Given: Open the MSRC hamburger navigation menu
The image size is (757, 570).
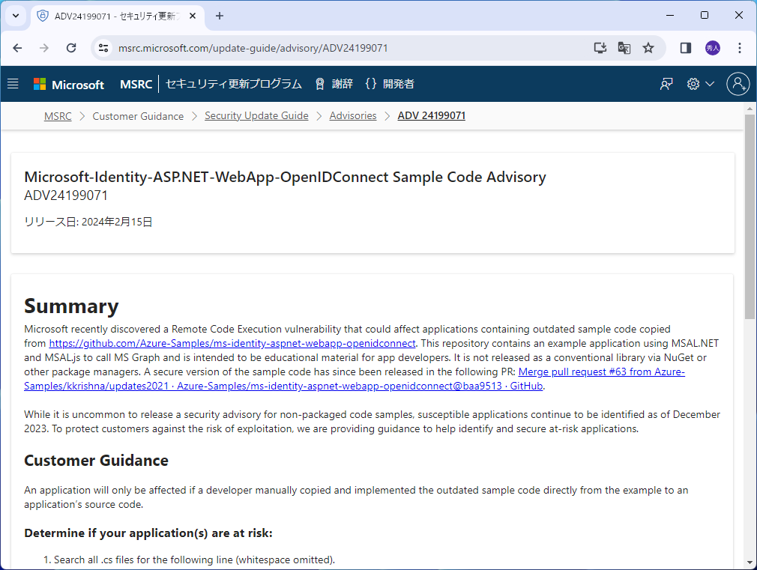Looking at the screenshot, I should [13, 84].
